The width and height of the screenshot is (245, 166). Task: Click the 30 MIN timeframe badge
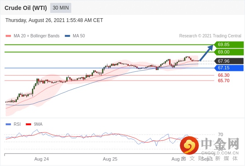(61, 8)
